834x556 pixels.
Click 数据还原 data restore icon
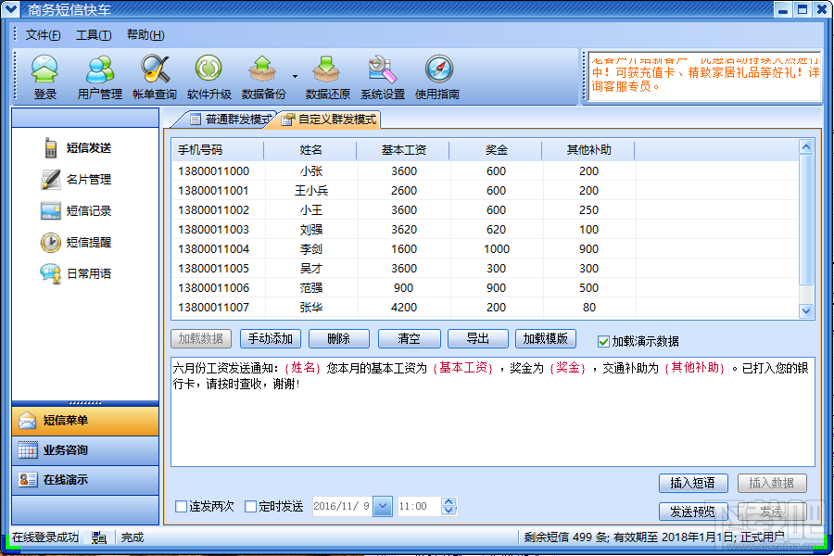point(328,77)
